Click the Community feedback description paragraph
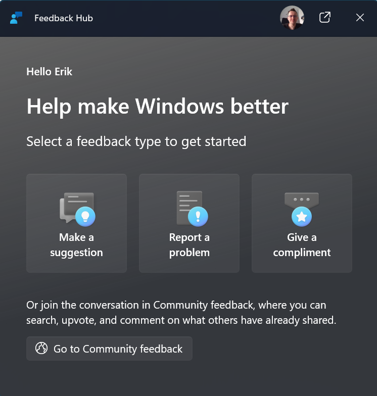Image resolution: width=377 pixels, height=396 pixels. pyautogui.click(x=181, y=313)
